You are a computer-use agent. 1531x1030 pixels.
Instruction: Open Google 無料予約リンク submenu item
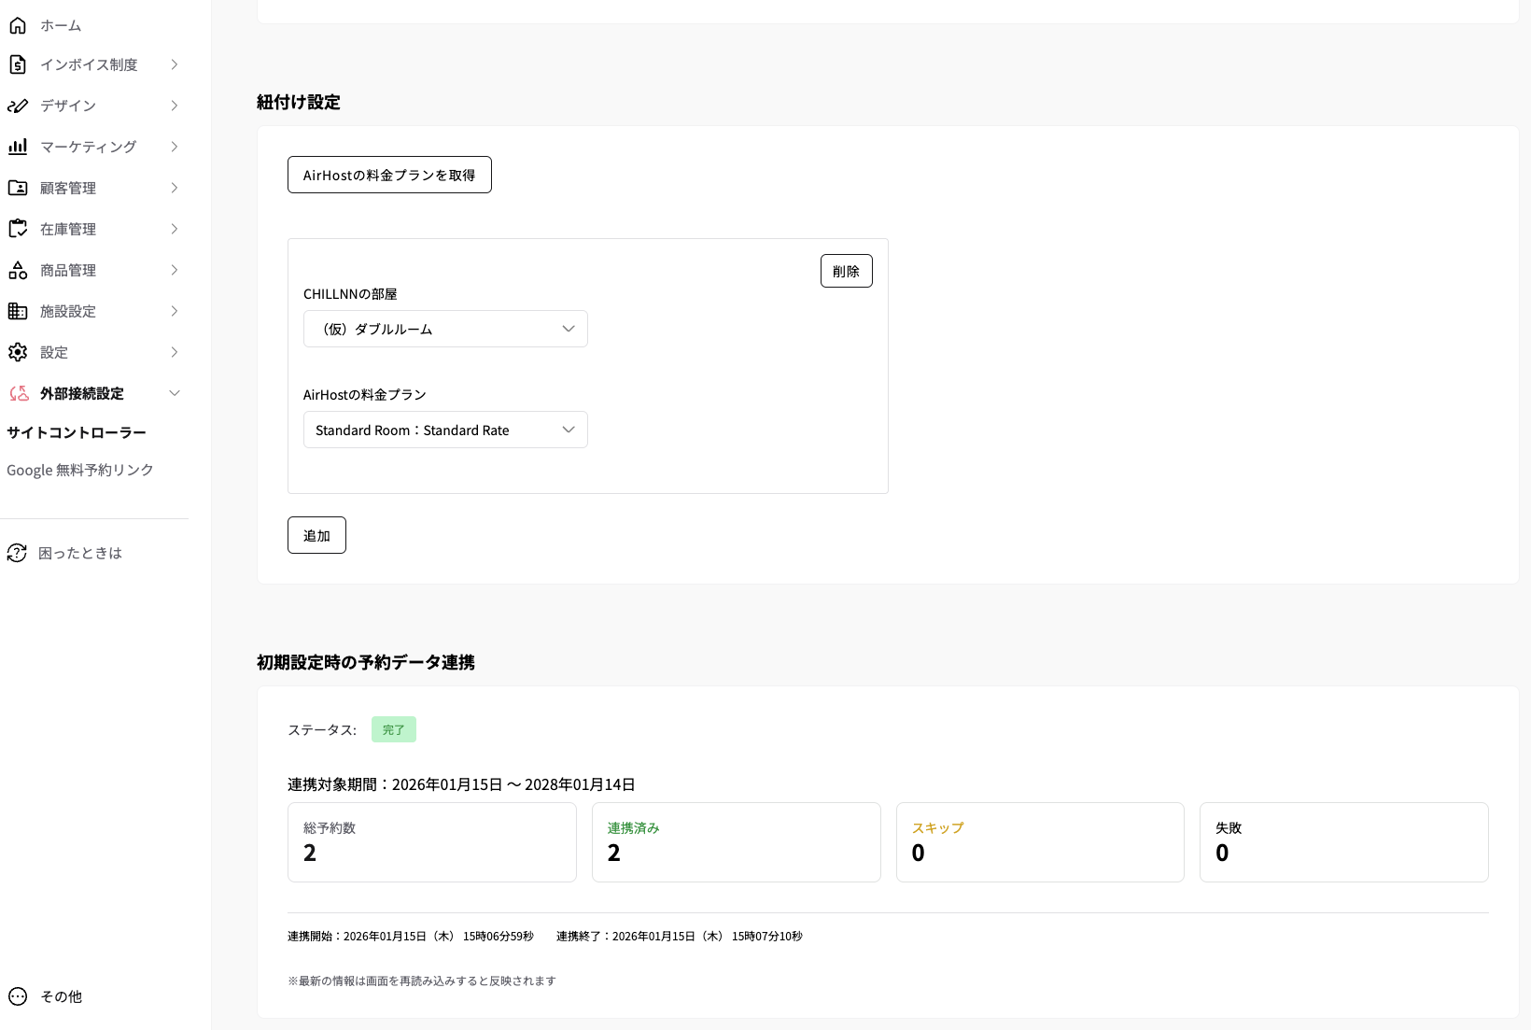click(80, 470)
